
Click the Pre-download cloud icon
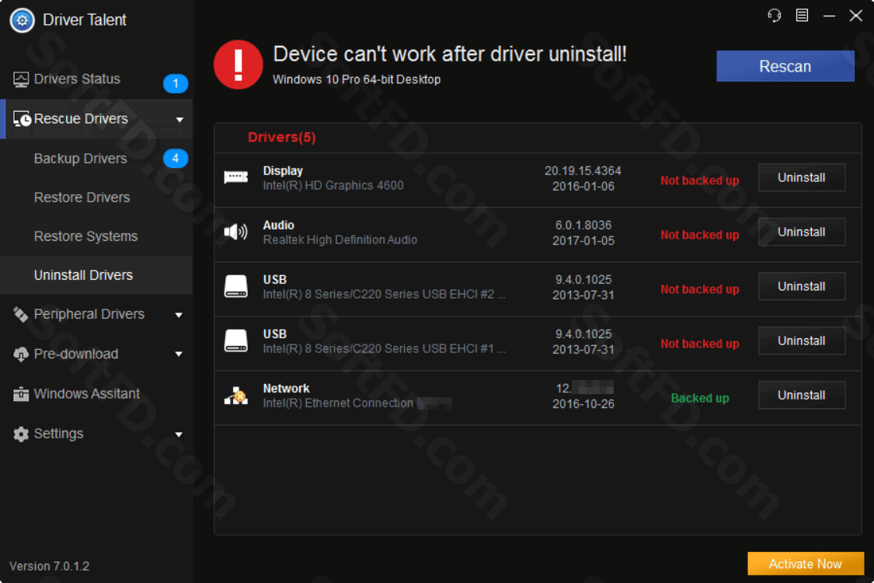point(21,354)
